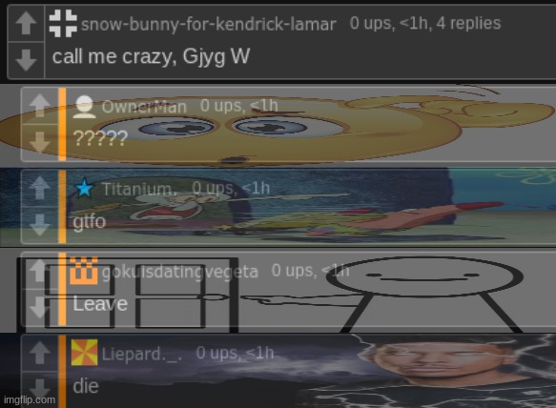Upvote Titanium's 'gtfo' reply
The width and height of the screenshot is (556, 408).
[39, 188]
